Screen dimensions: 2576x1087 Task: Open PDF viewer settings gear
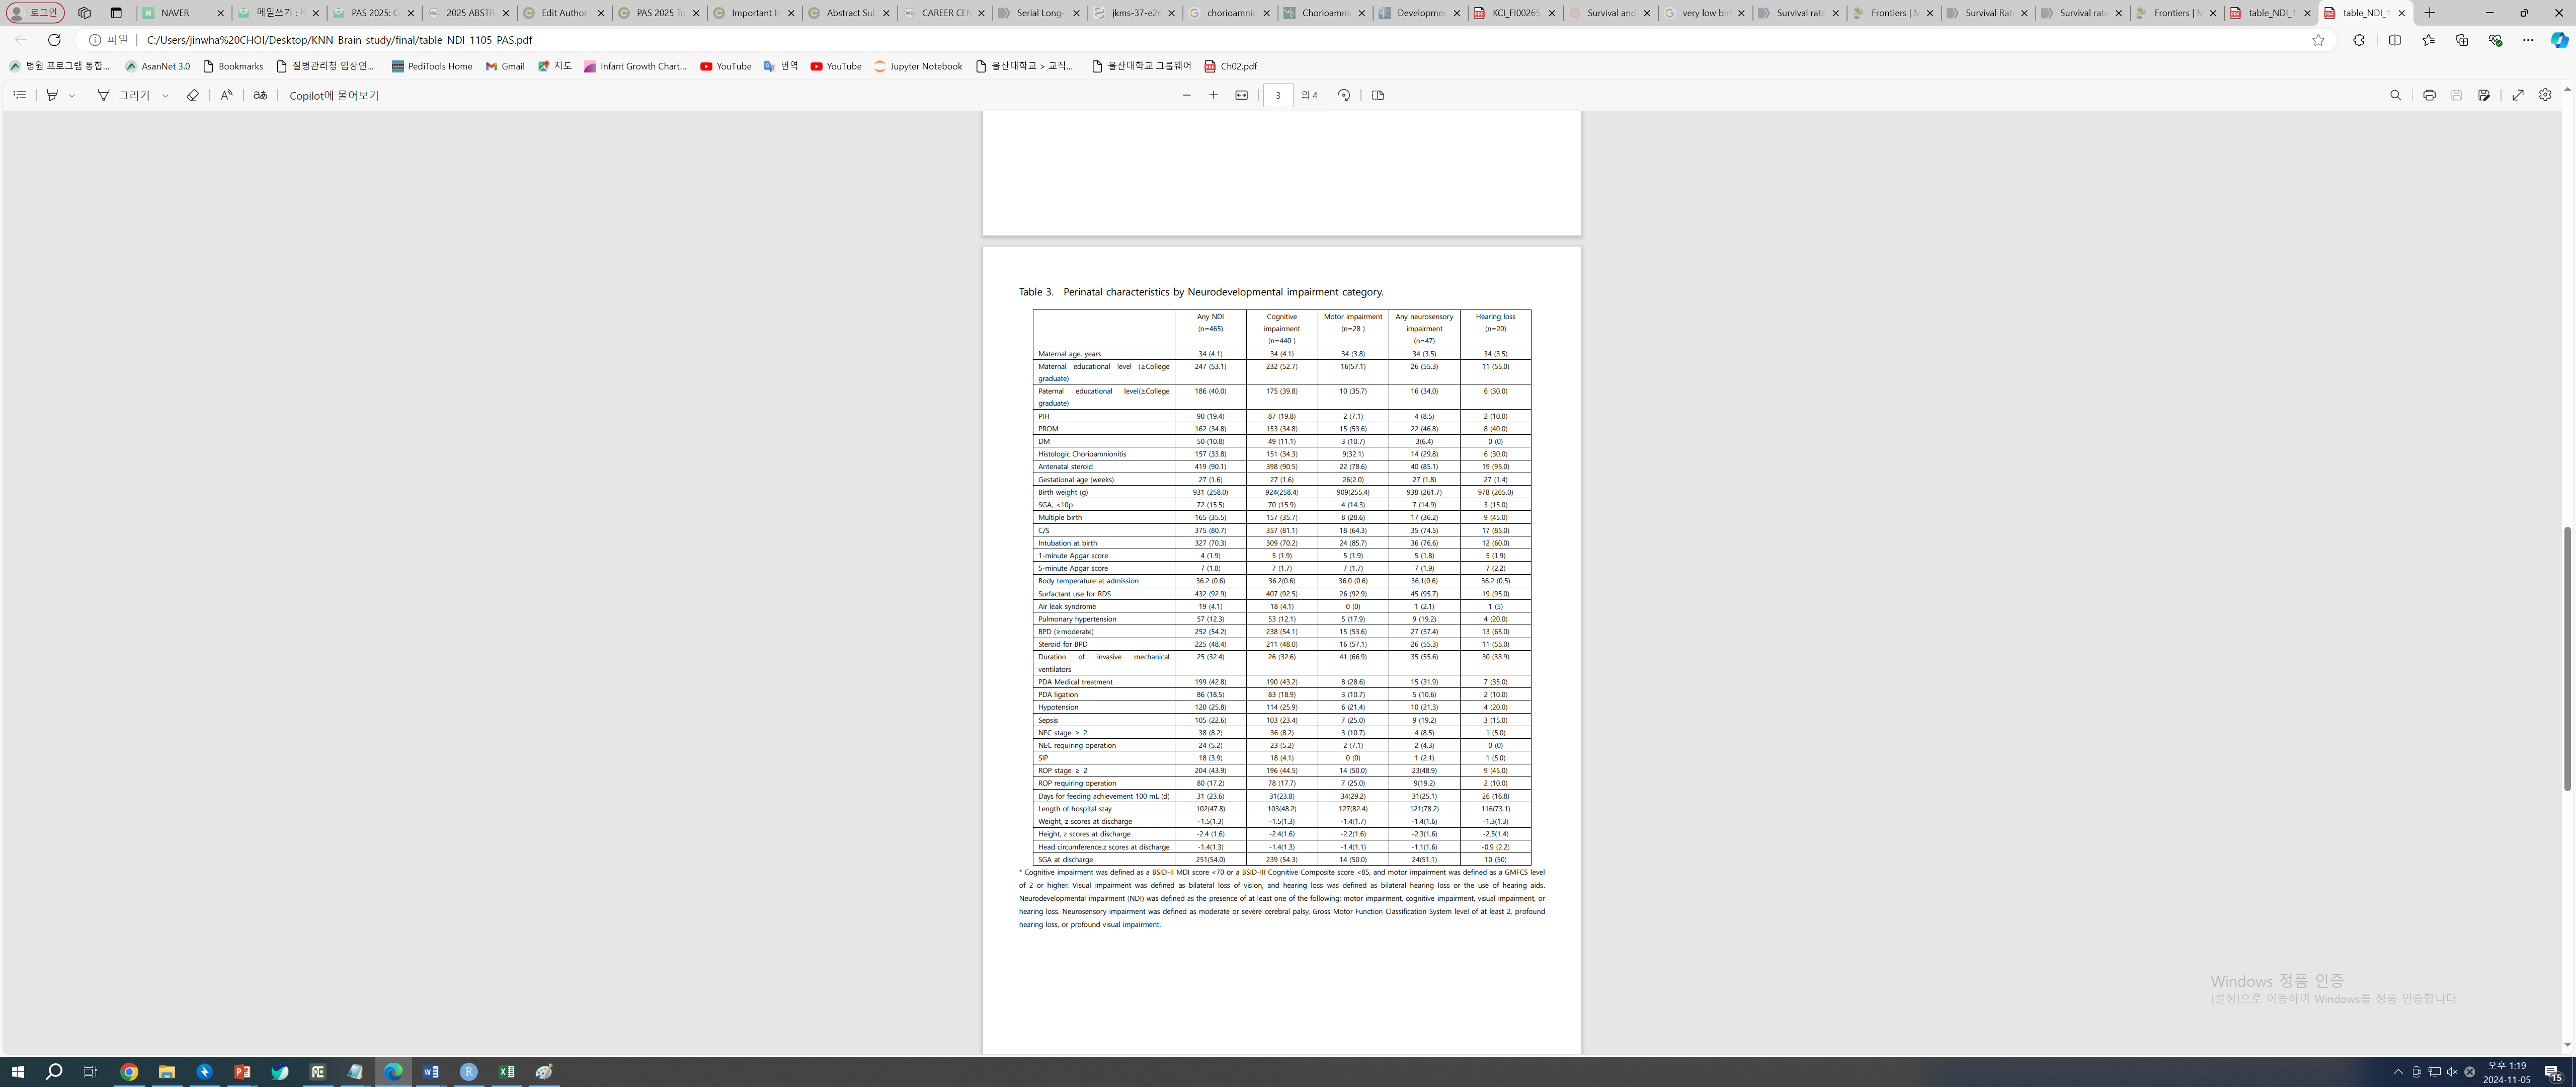(x=2545, y=95)
